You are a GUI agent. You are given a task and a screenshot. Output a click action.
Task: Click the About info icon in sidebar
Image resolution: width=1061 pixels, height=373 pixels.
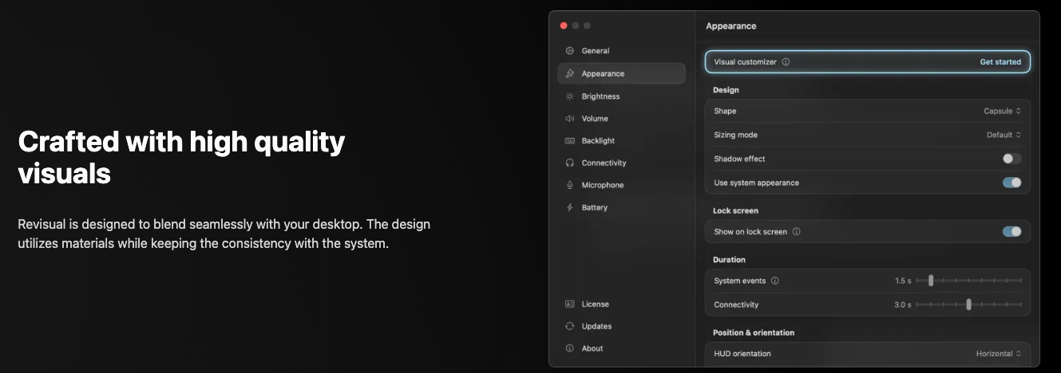pyautogui.click(x=570, y=348)
